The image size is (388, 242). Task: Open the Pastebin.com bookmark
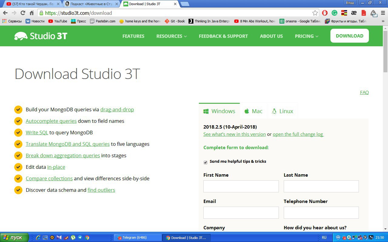click(103, 21)
